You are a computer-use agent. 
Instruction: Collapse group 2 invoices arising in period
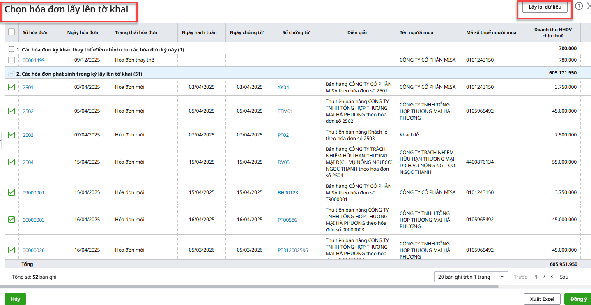coord(11,74)
